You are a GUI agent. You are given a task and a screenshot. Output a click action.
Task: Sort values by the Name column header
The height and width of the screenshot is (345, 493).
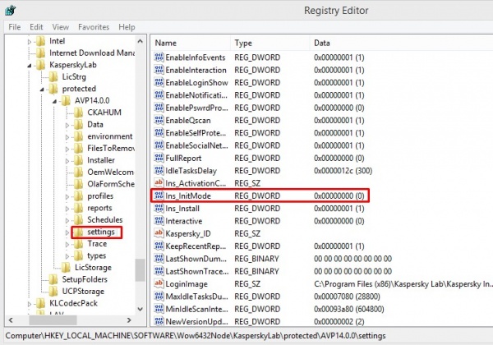[x=191, y=43]
